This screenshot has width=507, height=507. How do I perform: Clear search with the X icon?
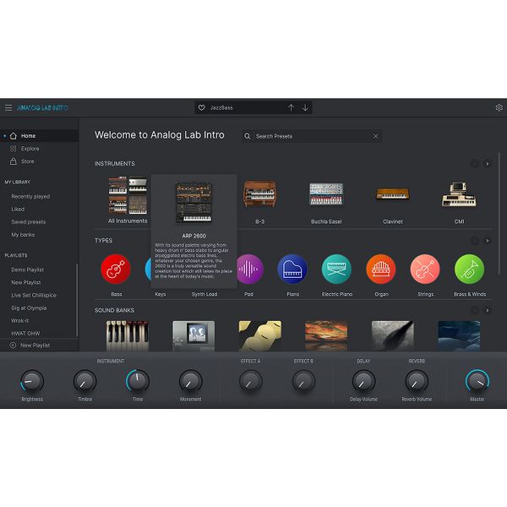tap(376, 136)
